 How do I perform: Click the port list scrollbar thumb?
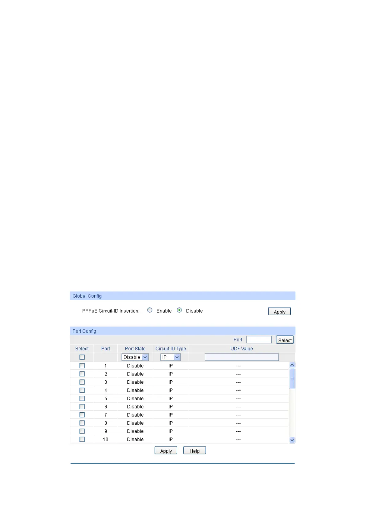tap(292, 379)
